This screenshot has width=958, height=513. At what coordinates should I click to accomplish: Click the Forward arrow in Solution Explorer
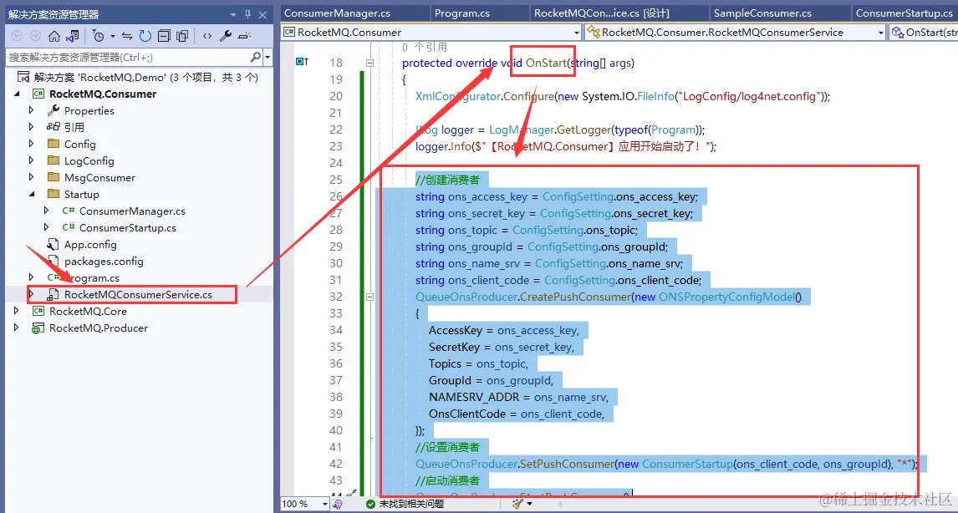coord(35,36)
